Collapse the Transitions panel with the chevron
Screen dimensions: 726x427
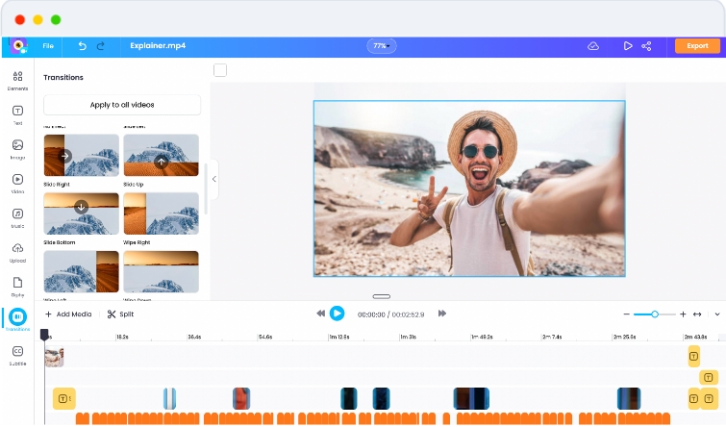pos(213,179)
